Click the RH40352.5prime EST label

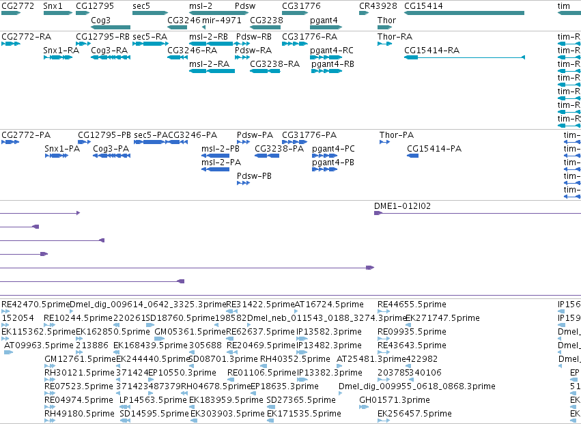click(295, 358)
